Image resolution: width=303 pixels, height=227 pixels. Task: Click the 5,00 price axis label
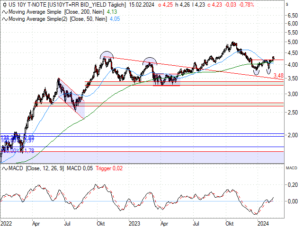coord(293,42)
